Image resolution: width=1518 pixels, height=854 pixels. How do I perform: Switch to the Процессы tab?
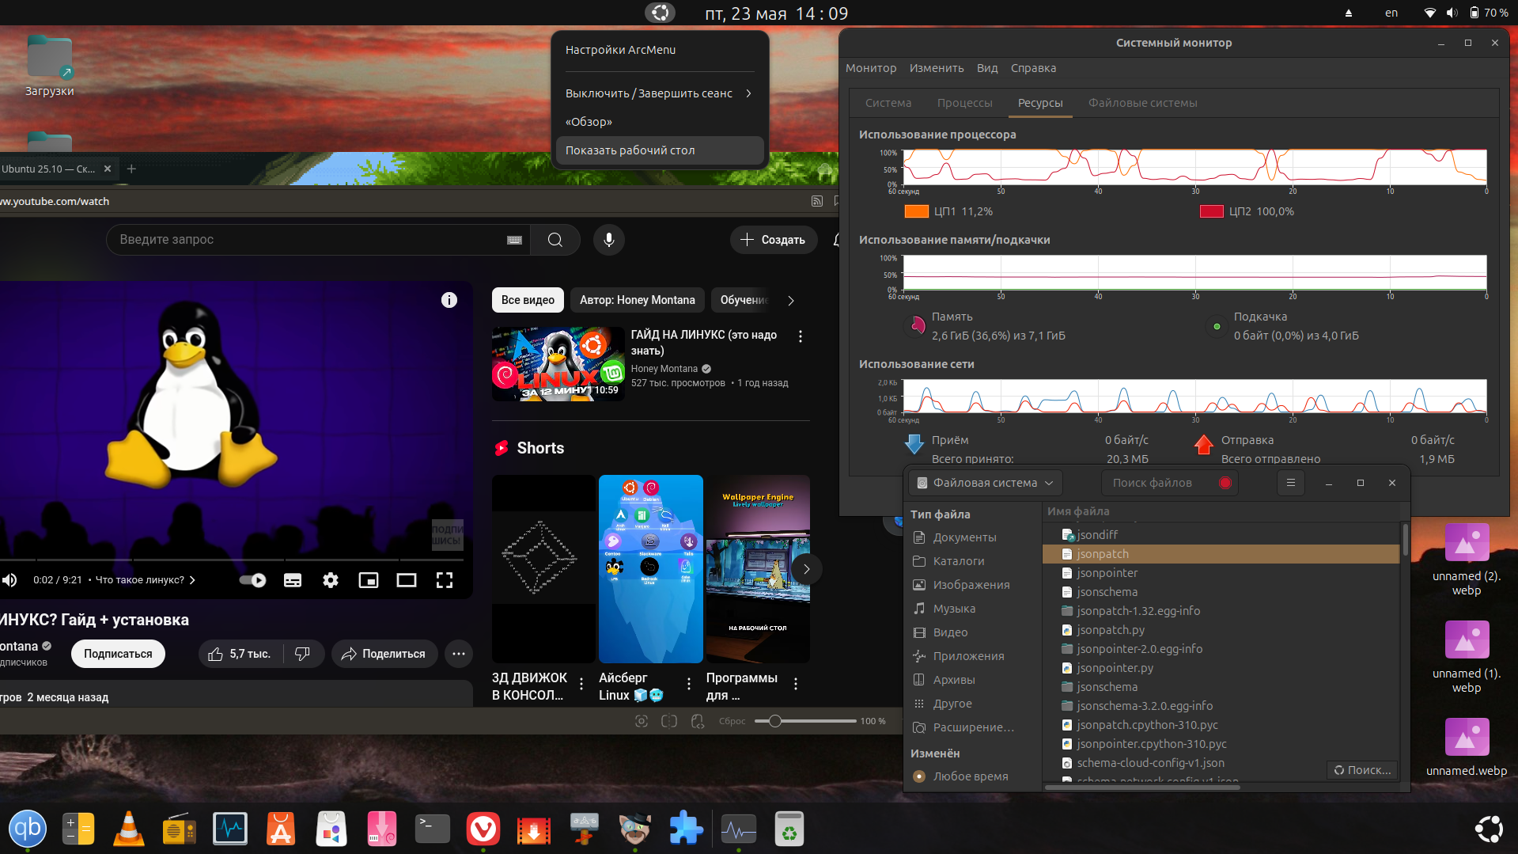pos(964,103)
